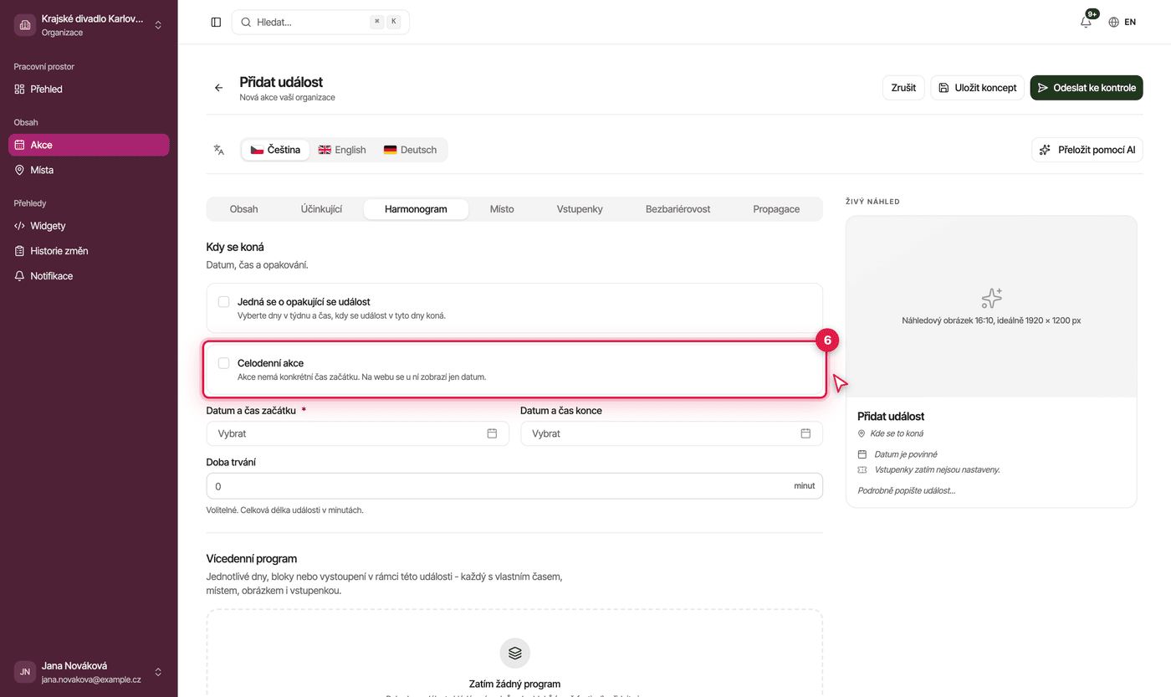Open Notifikace in the sidebar
This screenshot has width=1171, height=697.
pos(89,276)
